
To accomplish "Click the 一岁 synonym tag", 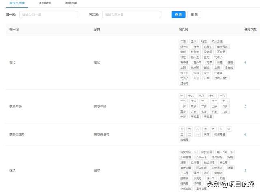I will pyautogui.click(x=183, y=106).
